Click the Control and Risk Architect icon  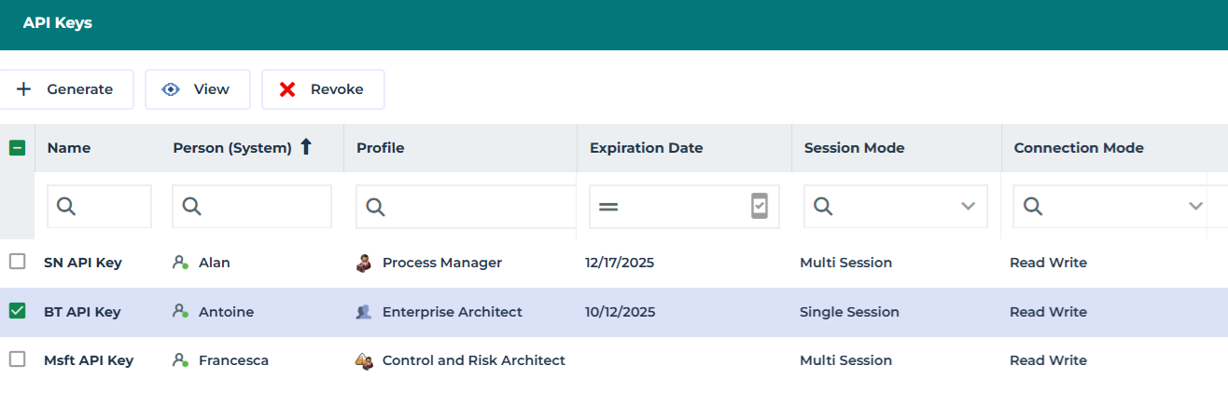364,360
